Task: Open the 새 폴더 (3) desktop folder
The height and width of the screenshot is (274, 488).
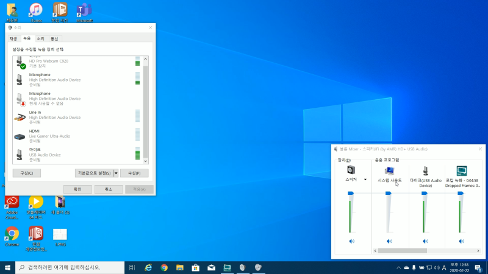Action: (x=60, y=205)
